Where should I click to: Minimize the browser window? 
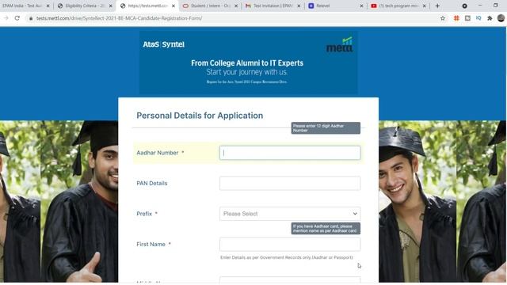coord(480,6)
